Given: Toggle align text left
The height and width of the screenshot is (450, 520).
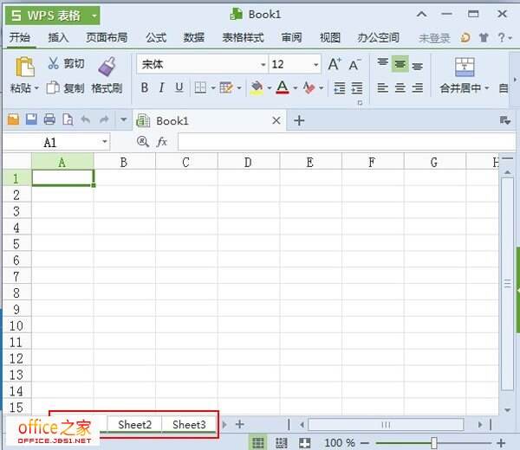Looking at the screenshot, I should 383,87.
